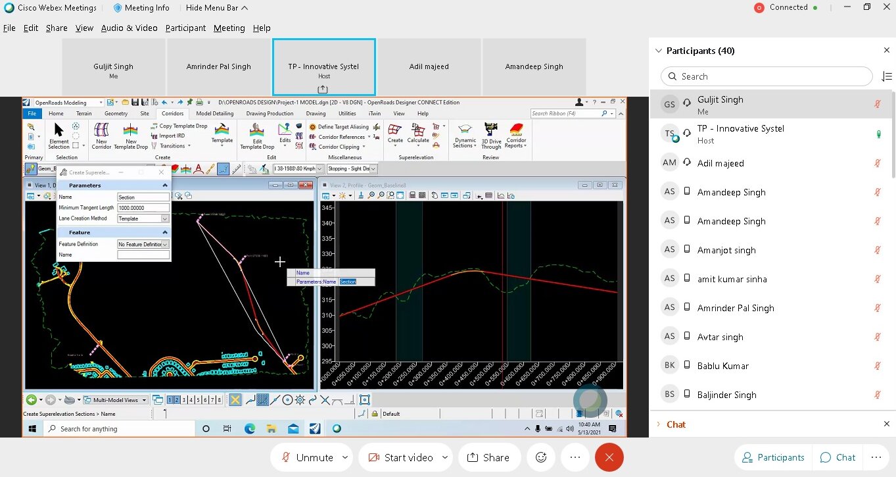Click the Meeting Info button
896x477 pixels.
coord(141,8)
